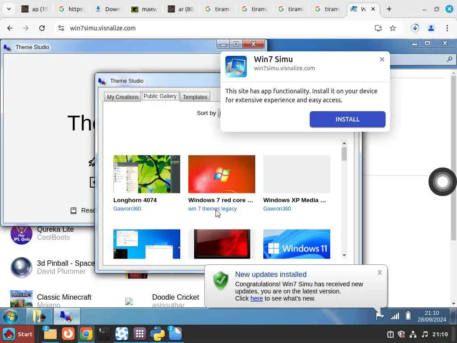Go back in browser history

[10, 28]
